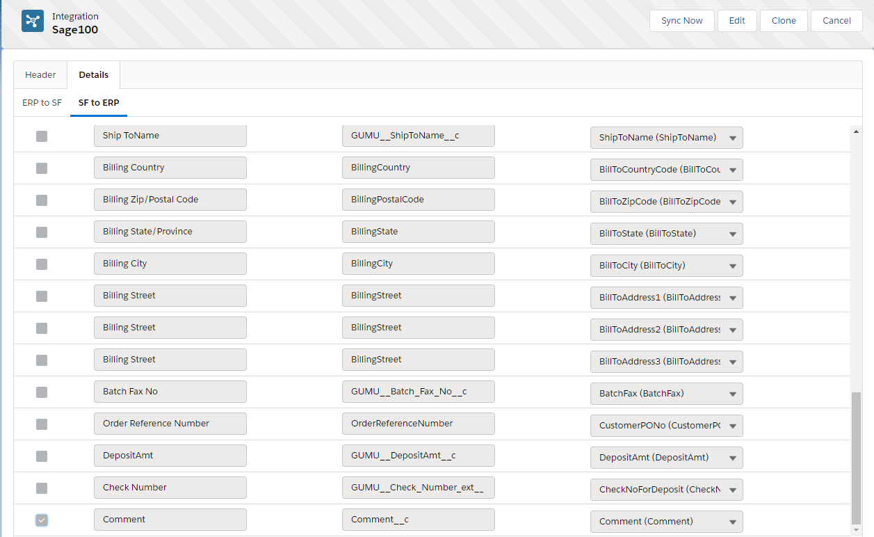Click the BillingCity field
This screenshot has width=874, height=537.
click(x=419, y=264)
